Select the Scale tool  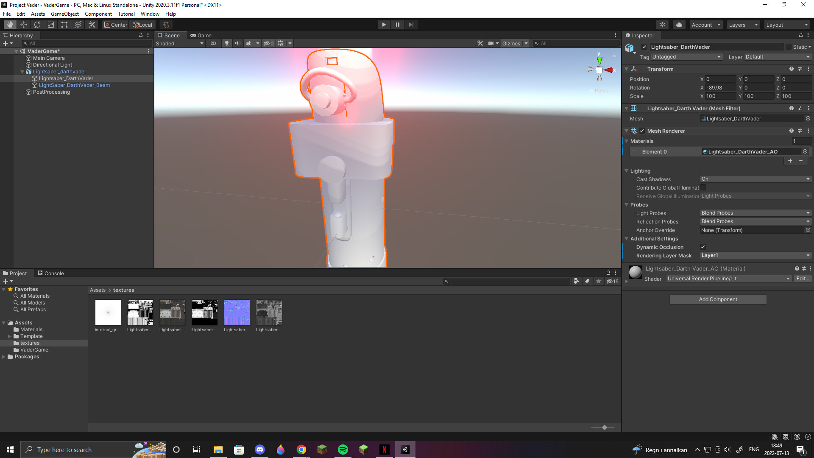tap(50, 24)
